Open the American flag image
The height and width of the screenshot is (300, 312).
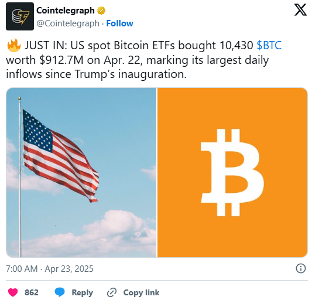pos(81,172)
